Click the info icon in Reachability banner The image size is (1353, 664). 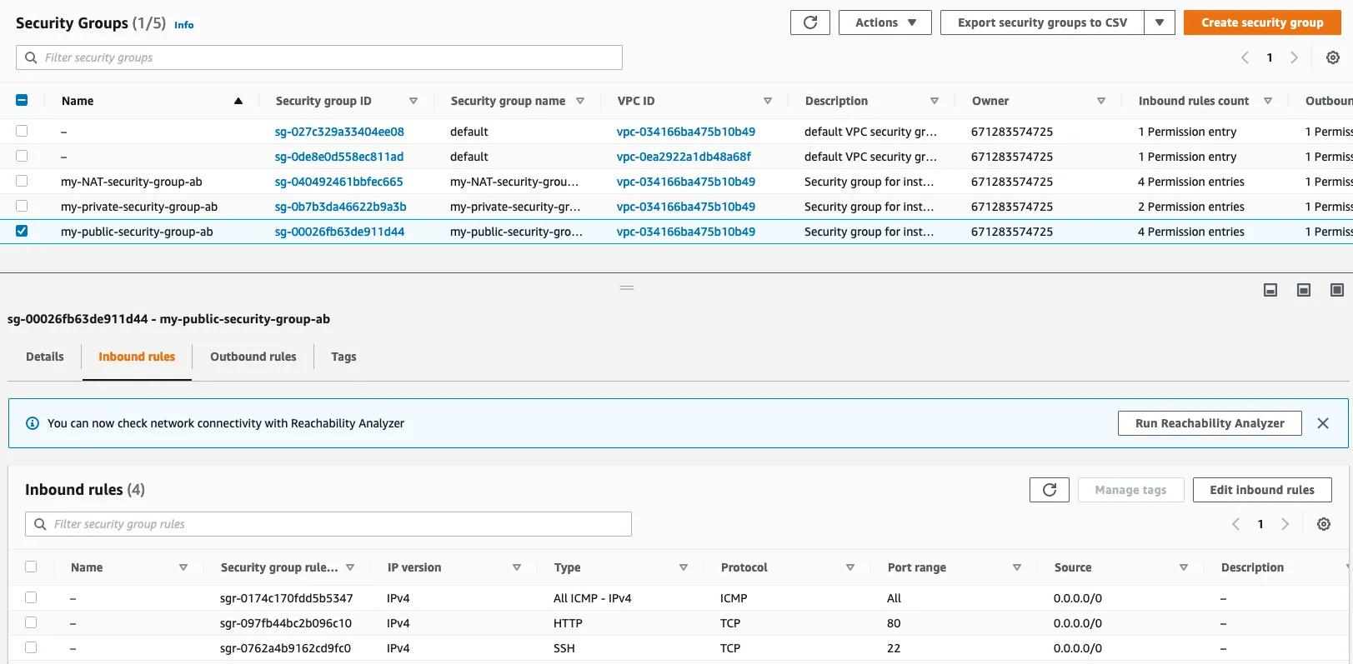[33, 423]
